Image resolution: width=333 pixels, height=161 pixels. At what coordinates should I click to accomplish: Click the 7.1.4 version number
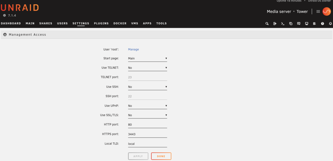[12, 16]
